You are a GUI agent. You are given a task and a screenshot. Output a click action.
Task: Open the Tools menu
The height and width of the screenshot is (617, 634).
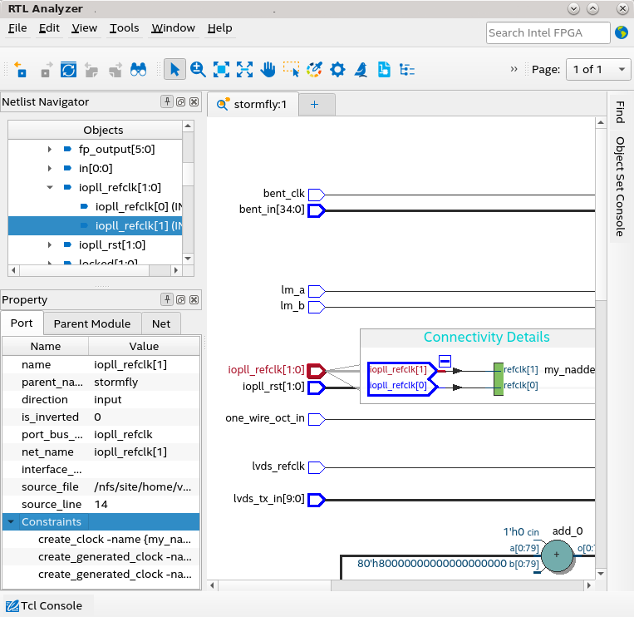(125, 28)
